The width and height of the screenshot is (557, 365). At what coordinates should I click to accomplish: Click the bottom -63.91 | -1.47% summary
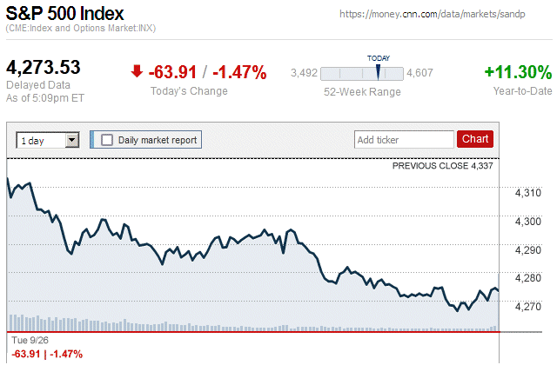pyautogui.click(x=45, y=354)
